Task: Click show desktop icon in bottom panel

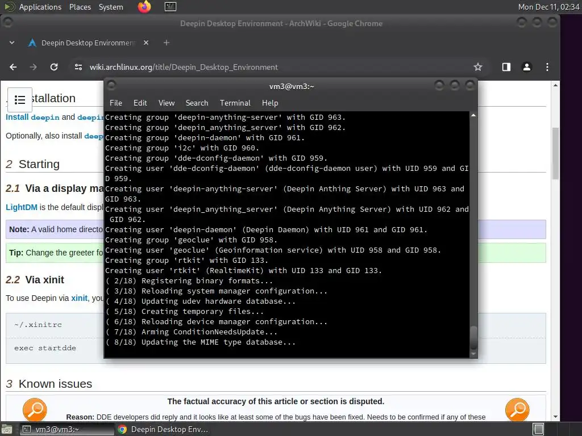Action: [7, 429]
